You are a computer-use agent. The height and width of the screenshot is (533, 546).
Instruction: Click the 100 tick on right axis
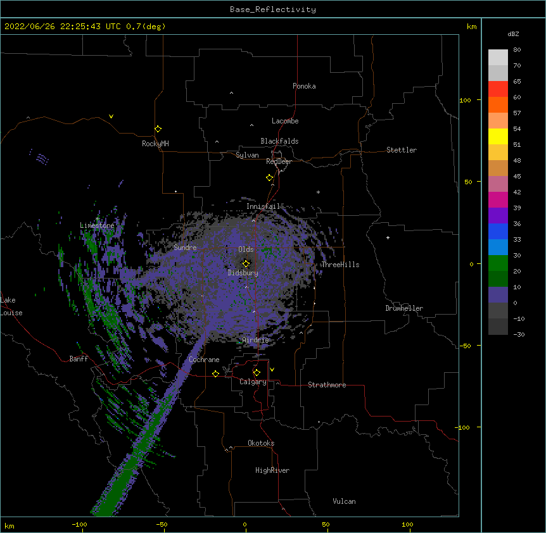tap(465, 100)
